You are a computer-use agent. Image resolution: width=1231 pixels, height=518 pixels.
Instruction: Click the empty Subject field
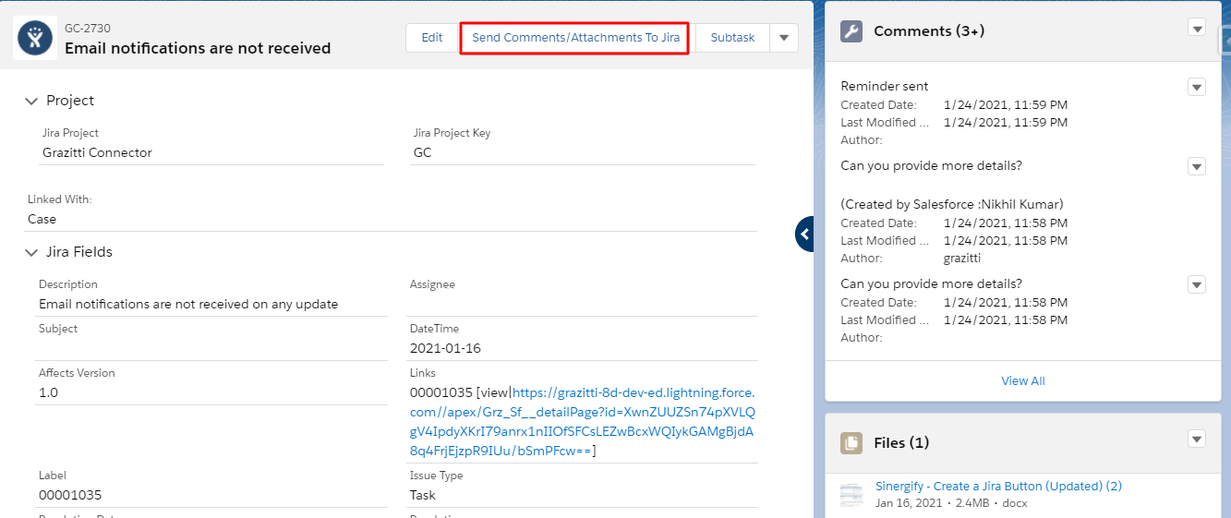click(x=211, y=348)
